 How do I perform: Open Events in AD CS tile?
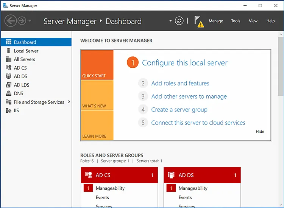[102, 197]
